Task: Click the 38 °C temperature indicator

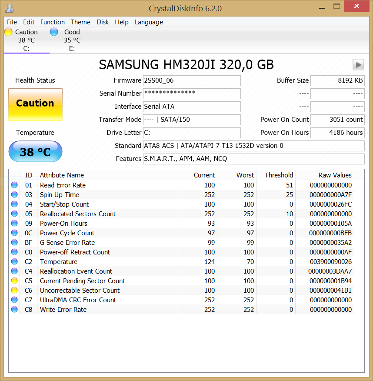Action: (36, 151)
